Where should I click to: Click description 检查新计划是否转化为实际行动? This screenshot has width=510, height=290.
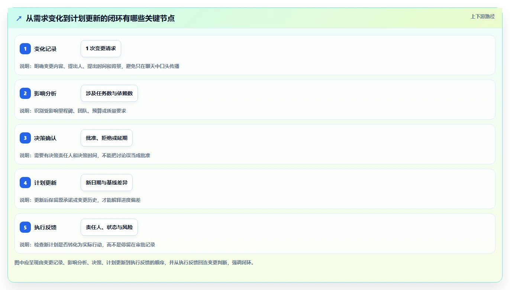(x=68, y=245)
